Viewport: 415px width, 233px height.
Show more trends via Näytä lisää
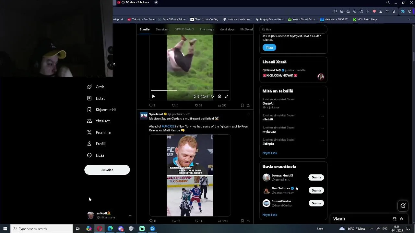pos(269,153)
